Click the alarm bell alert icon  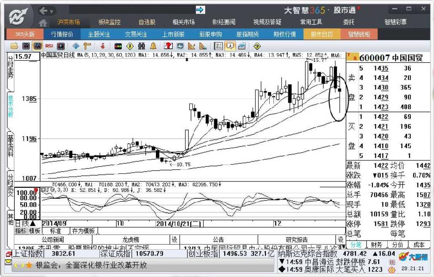point(153,46)
